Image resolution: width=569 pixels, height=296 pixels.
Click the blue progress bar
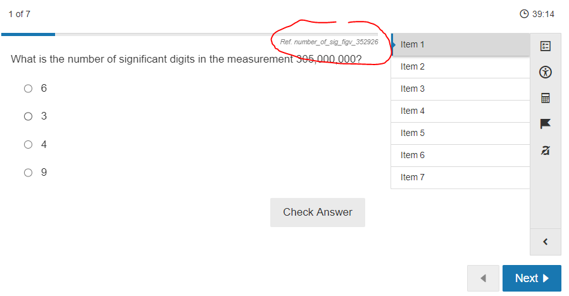pos(28,34)
